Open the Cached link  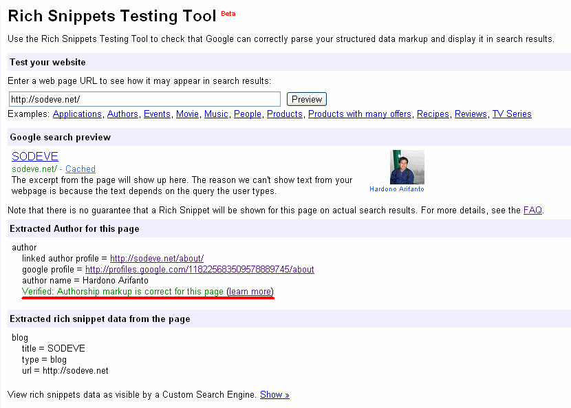pos(80,169)
